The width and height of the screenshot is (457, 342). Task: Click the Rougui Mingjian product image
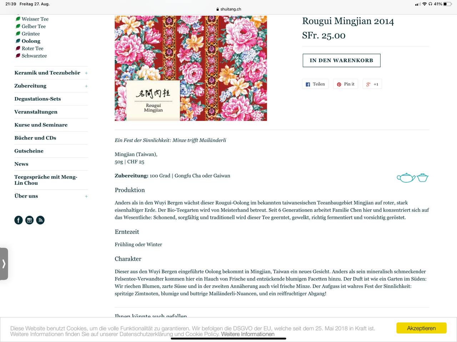(x=191, y=68)
